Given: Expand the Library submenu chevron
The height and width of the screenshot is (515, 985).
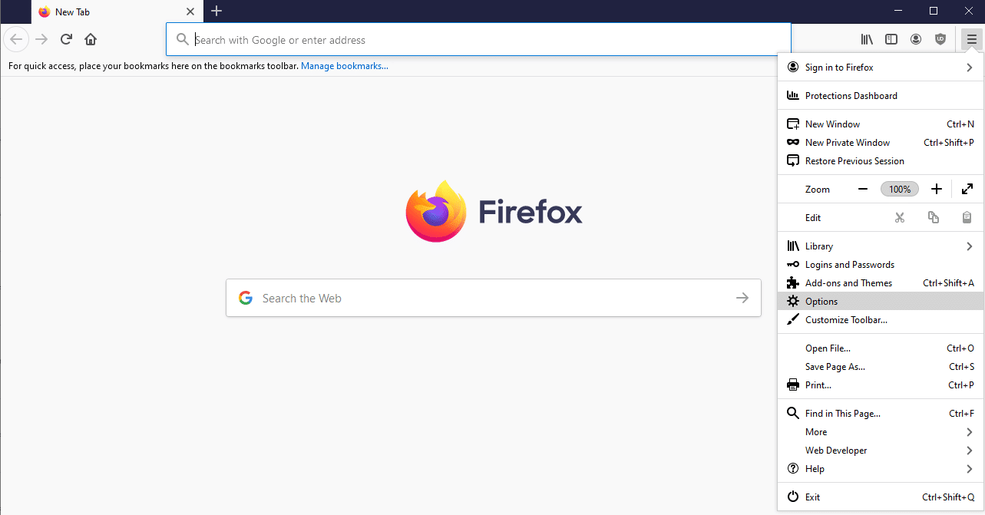Looking at the screenshot, I should click(969, 246).
